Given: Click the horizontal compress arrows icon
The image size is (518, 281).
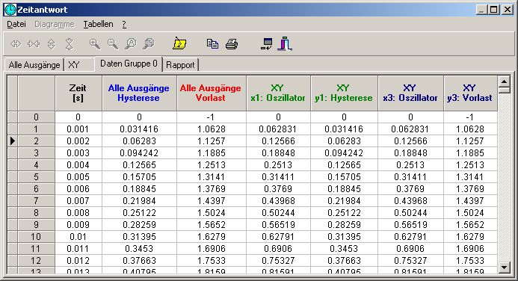Looking at the screenshot, I should 34,43.
